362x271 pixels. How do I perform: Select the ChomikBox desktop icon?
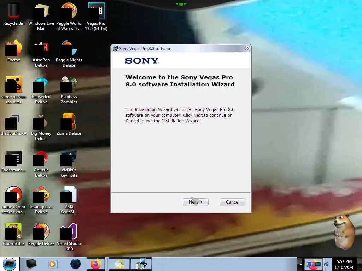point(14,234)
